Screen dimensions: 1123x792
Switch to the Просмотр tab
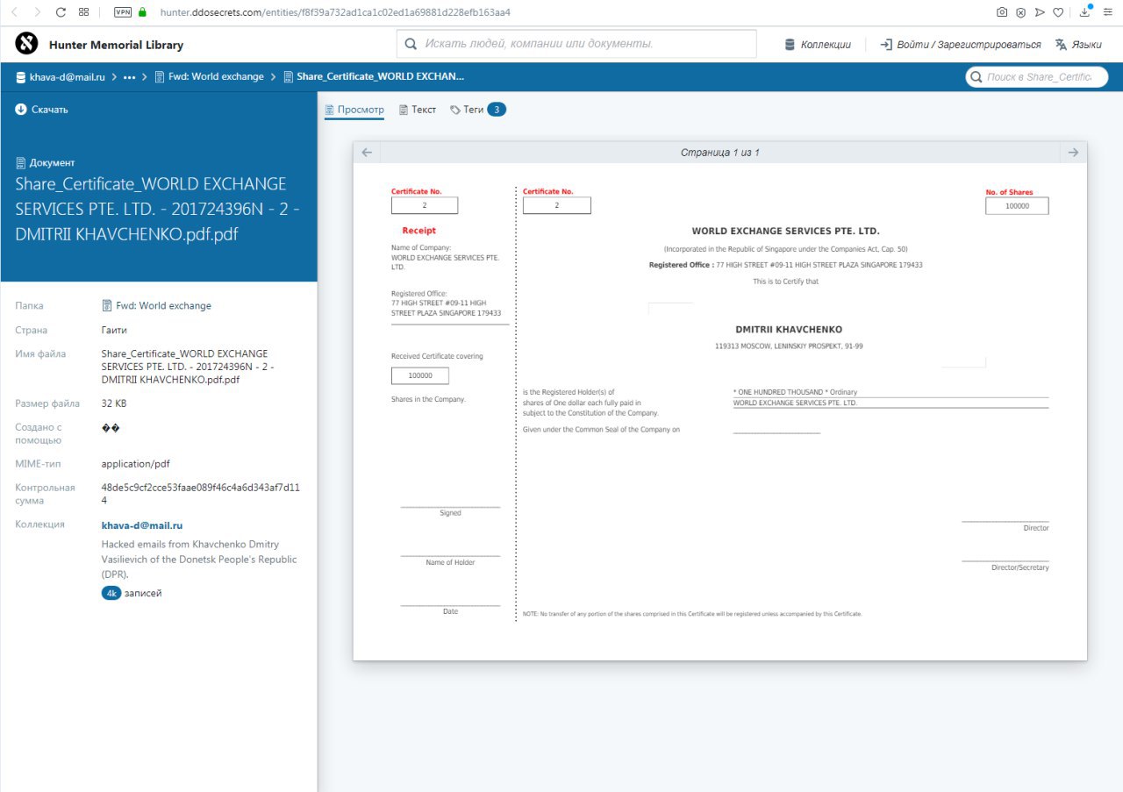(354, 110)
